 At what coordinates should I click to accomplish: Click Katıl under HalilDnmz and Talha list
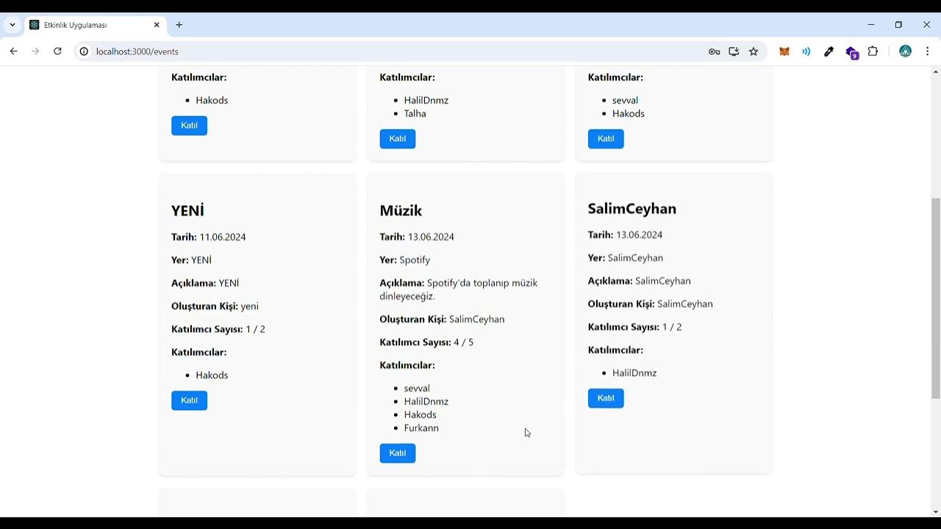[397, 139]
